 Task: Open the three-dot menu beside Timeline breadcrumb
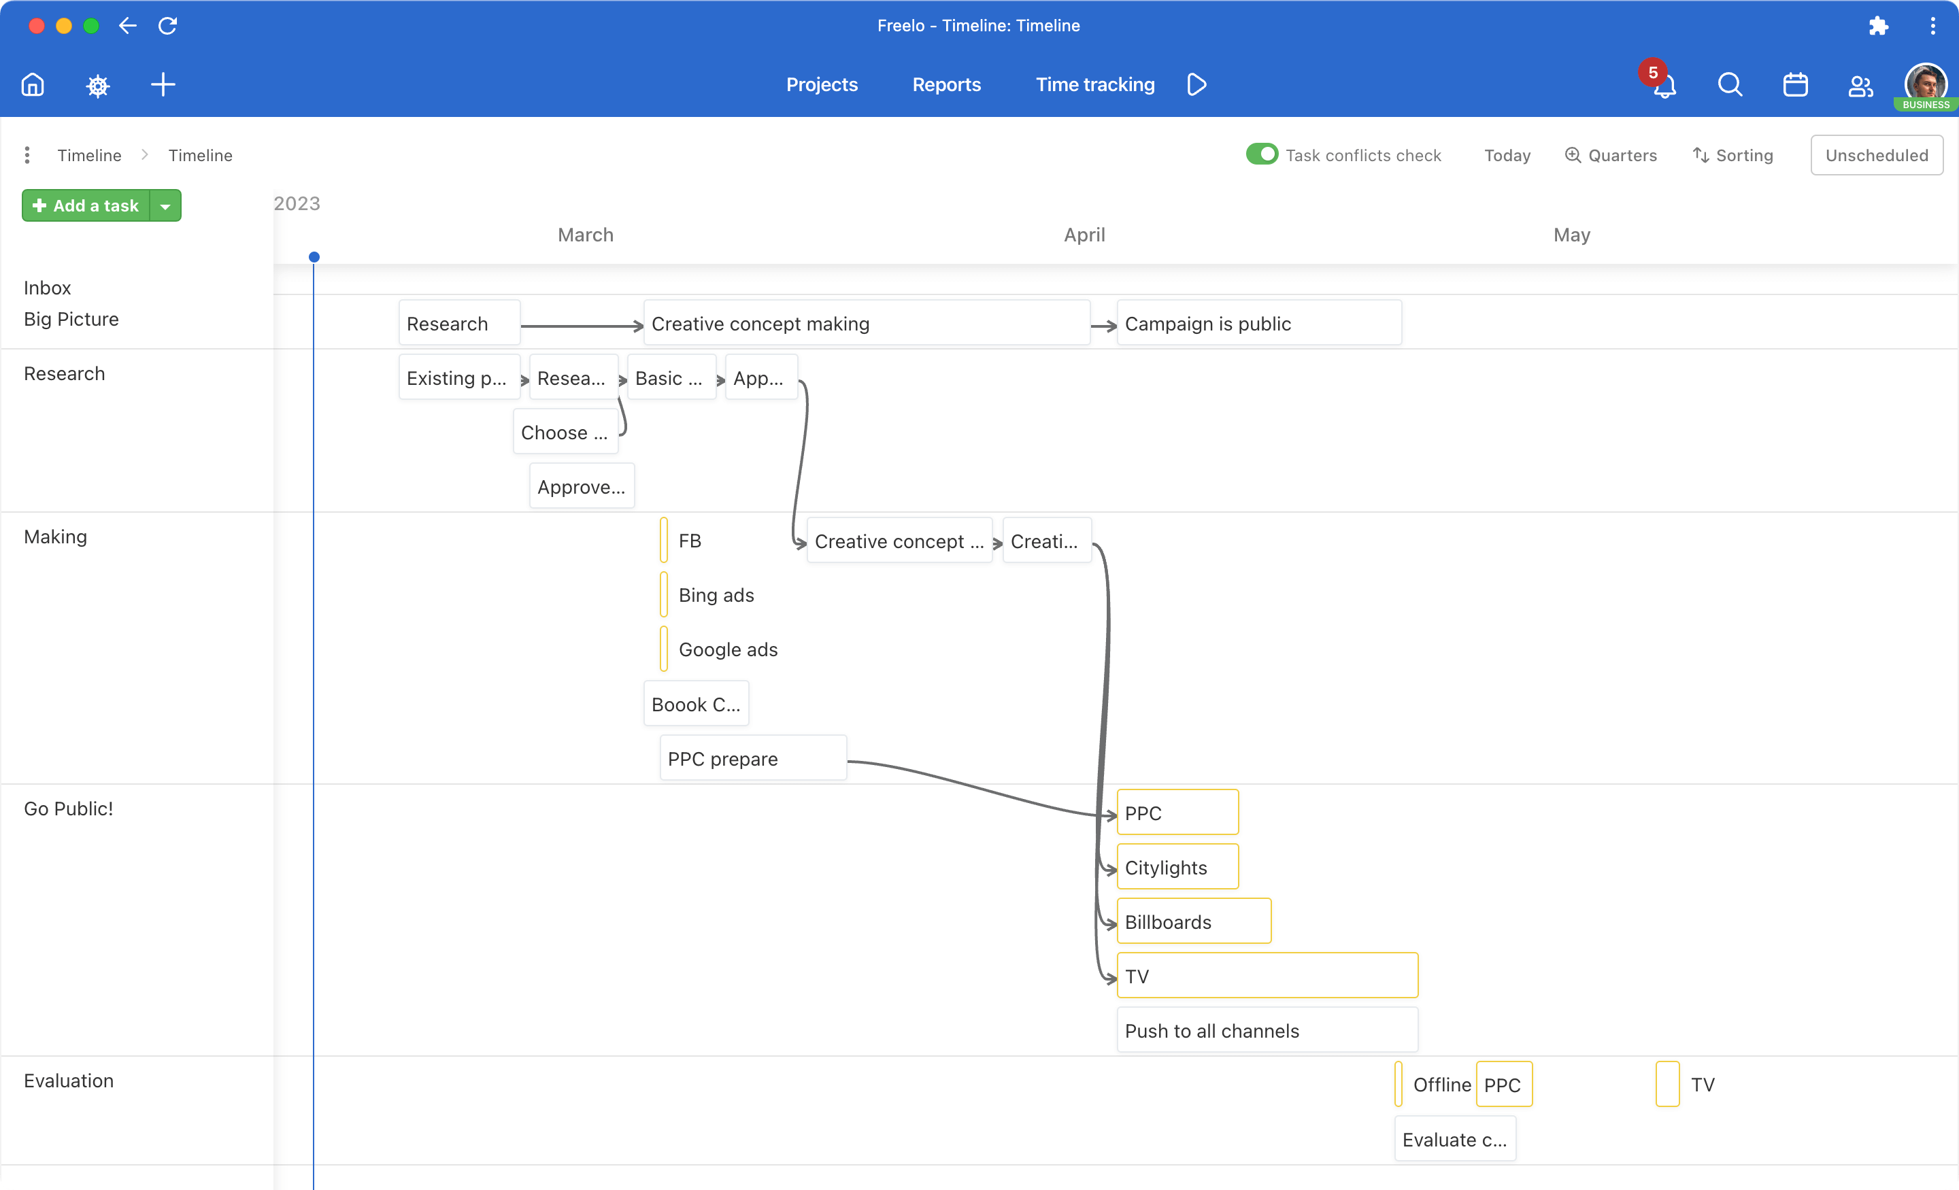(x=27, y=154)
